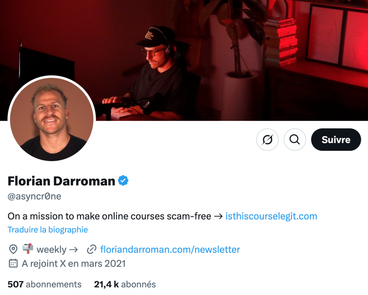
Task: Click the A rejoint X en mars 2021 text
Action: point(74,264)
